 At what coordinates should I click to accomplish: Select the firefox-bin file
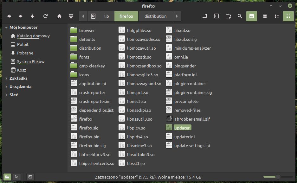pos(85,137)
